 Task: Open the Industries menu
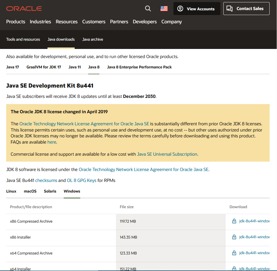40,22
